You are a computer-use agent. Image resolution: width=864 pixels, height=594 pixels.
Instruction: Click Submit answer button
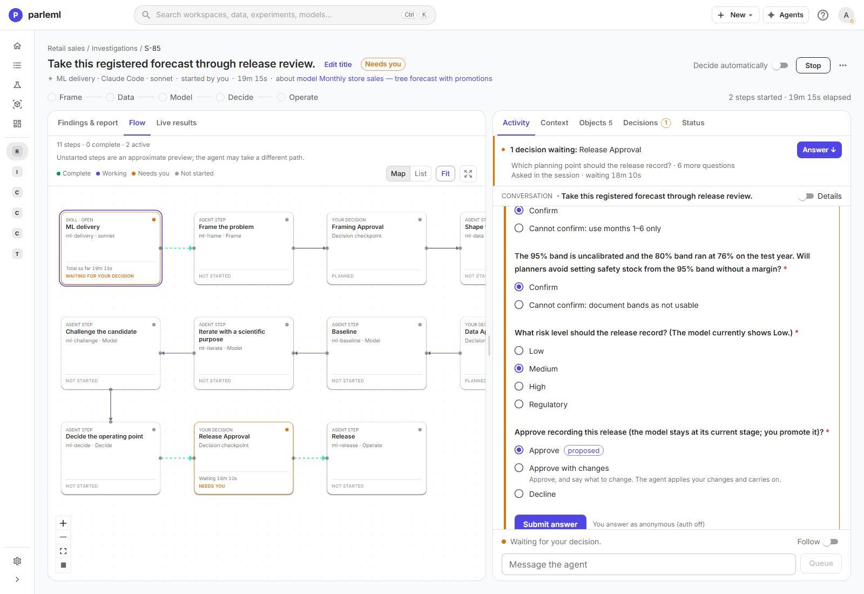[x=550, y=523]
